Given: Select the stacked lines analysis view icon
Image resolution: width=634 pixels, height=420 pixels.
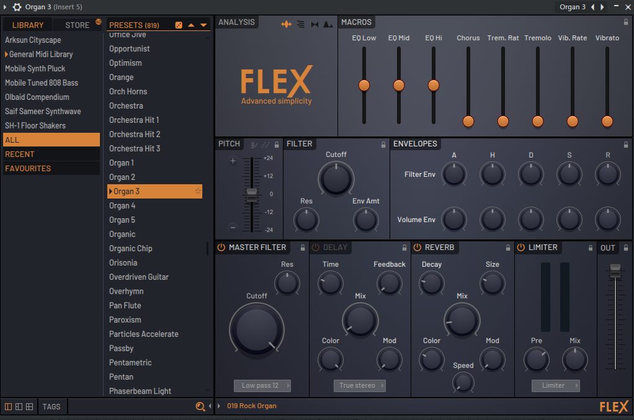Looking at the screenshot, I should (x=300, y=24).
